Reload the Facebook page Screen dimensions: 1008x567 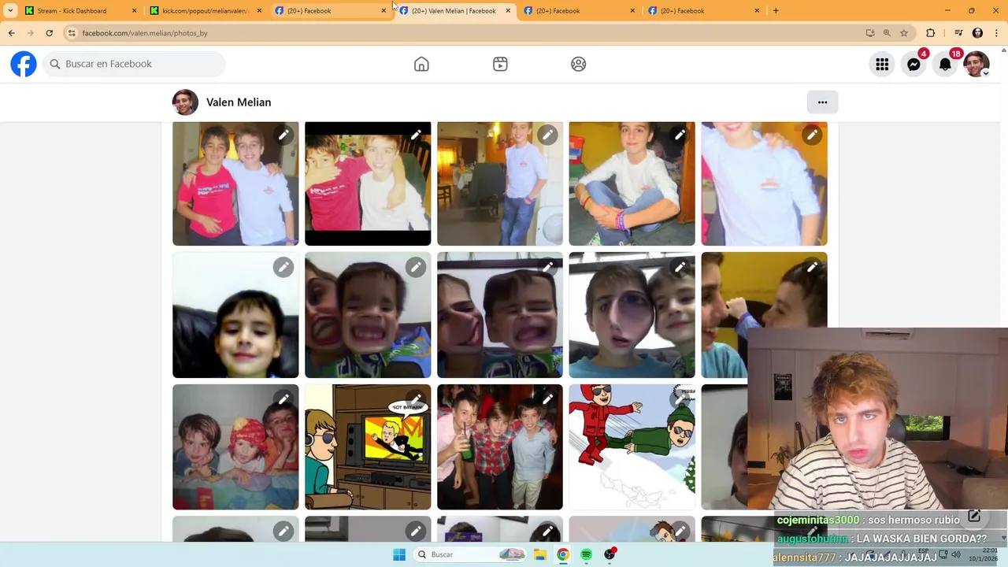click(49, 33)
